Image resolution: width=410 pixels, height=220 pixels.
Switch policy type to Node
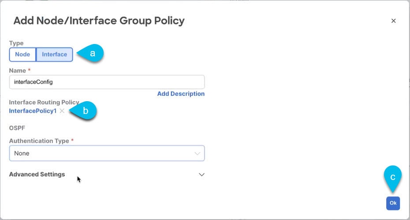(22, 54)
